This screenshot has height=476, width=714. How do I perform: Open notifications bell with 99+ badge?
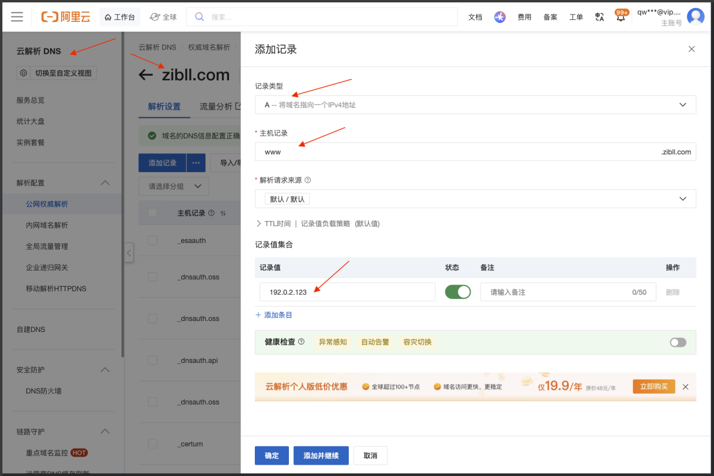[x=621, y=16]
